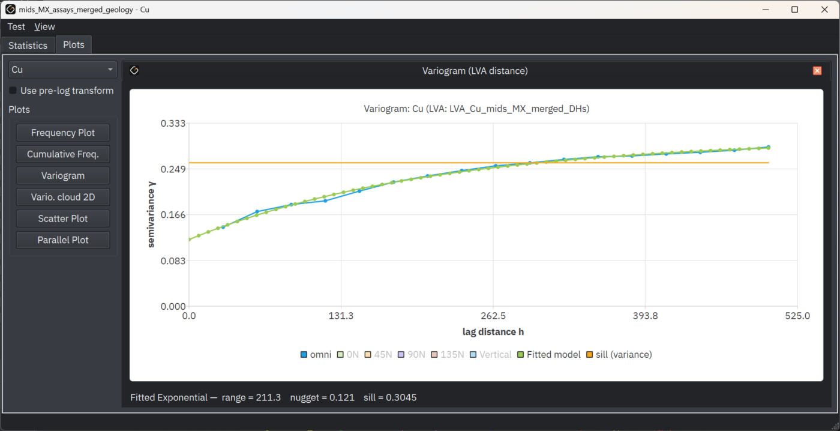Image resolution: width=840 pixels, height=431 pixels.
Task: Click the 'Plots' section heading in sidebar
Action: pyautogui.click(x=19, y=110)
